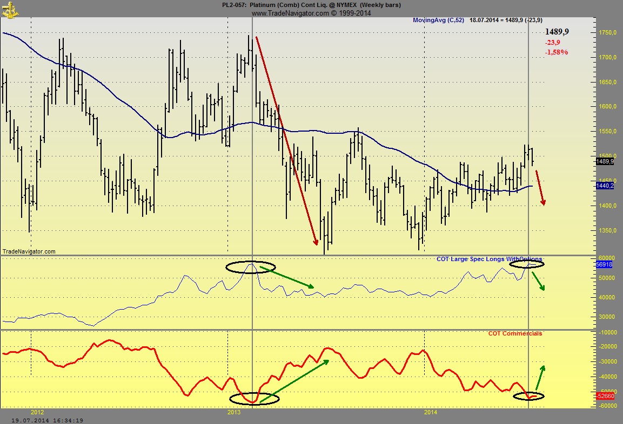Viewport: 623px width, 424px height.
Task: Click the www.TradeNavigator.com copyright text
Action: coord(311,13)
